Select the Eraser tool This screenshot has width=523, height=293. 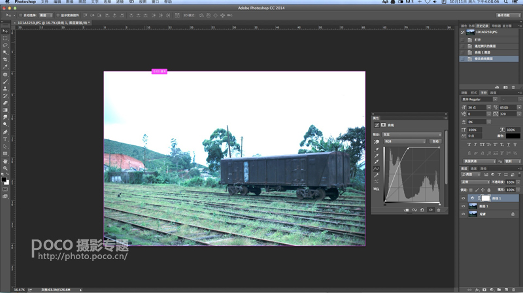pos(5,103)
